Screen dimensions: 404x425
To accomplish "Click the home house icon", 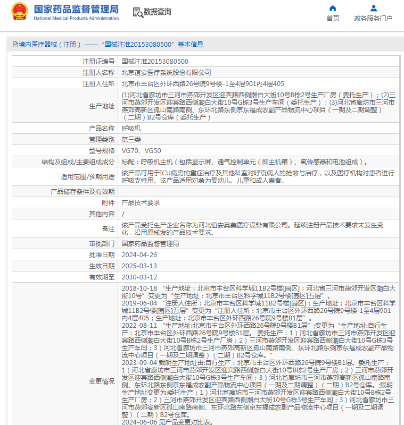I will click(x=333, y=8).
